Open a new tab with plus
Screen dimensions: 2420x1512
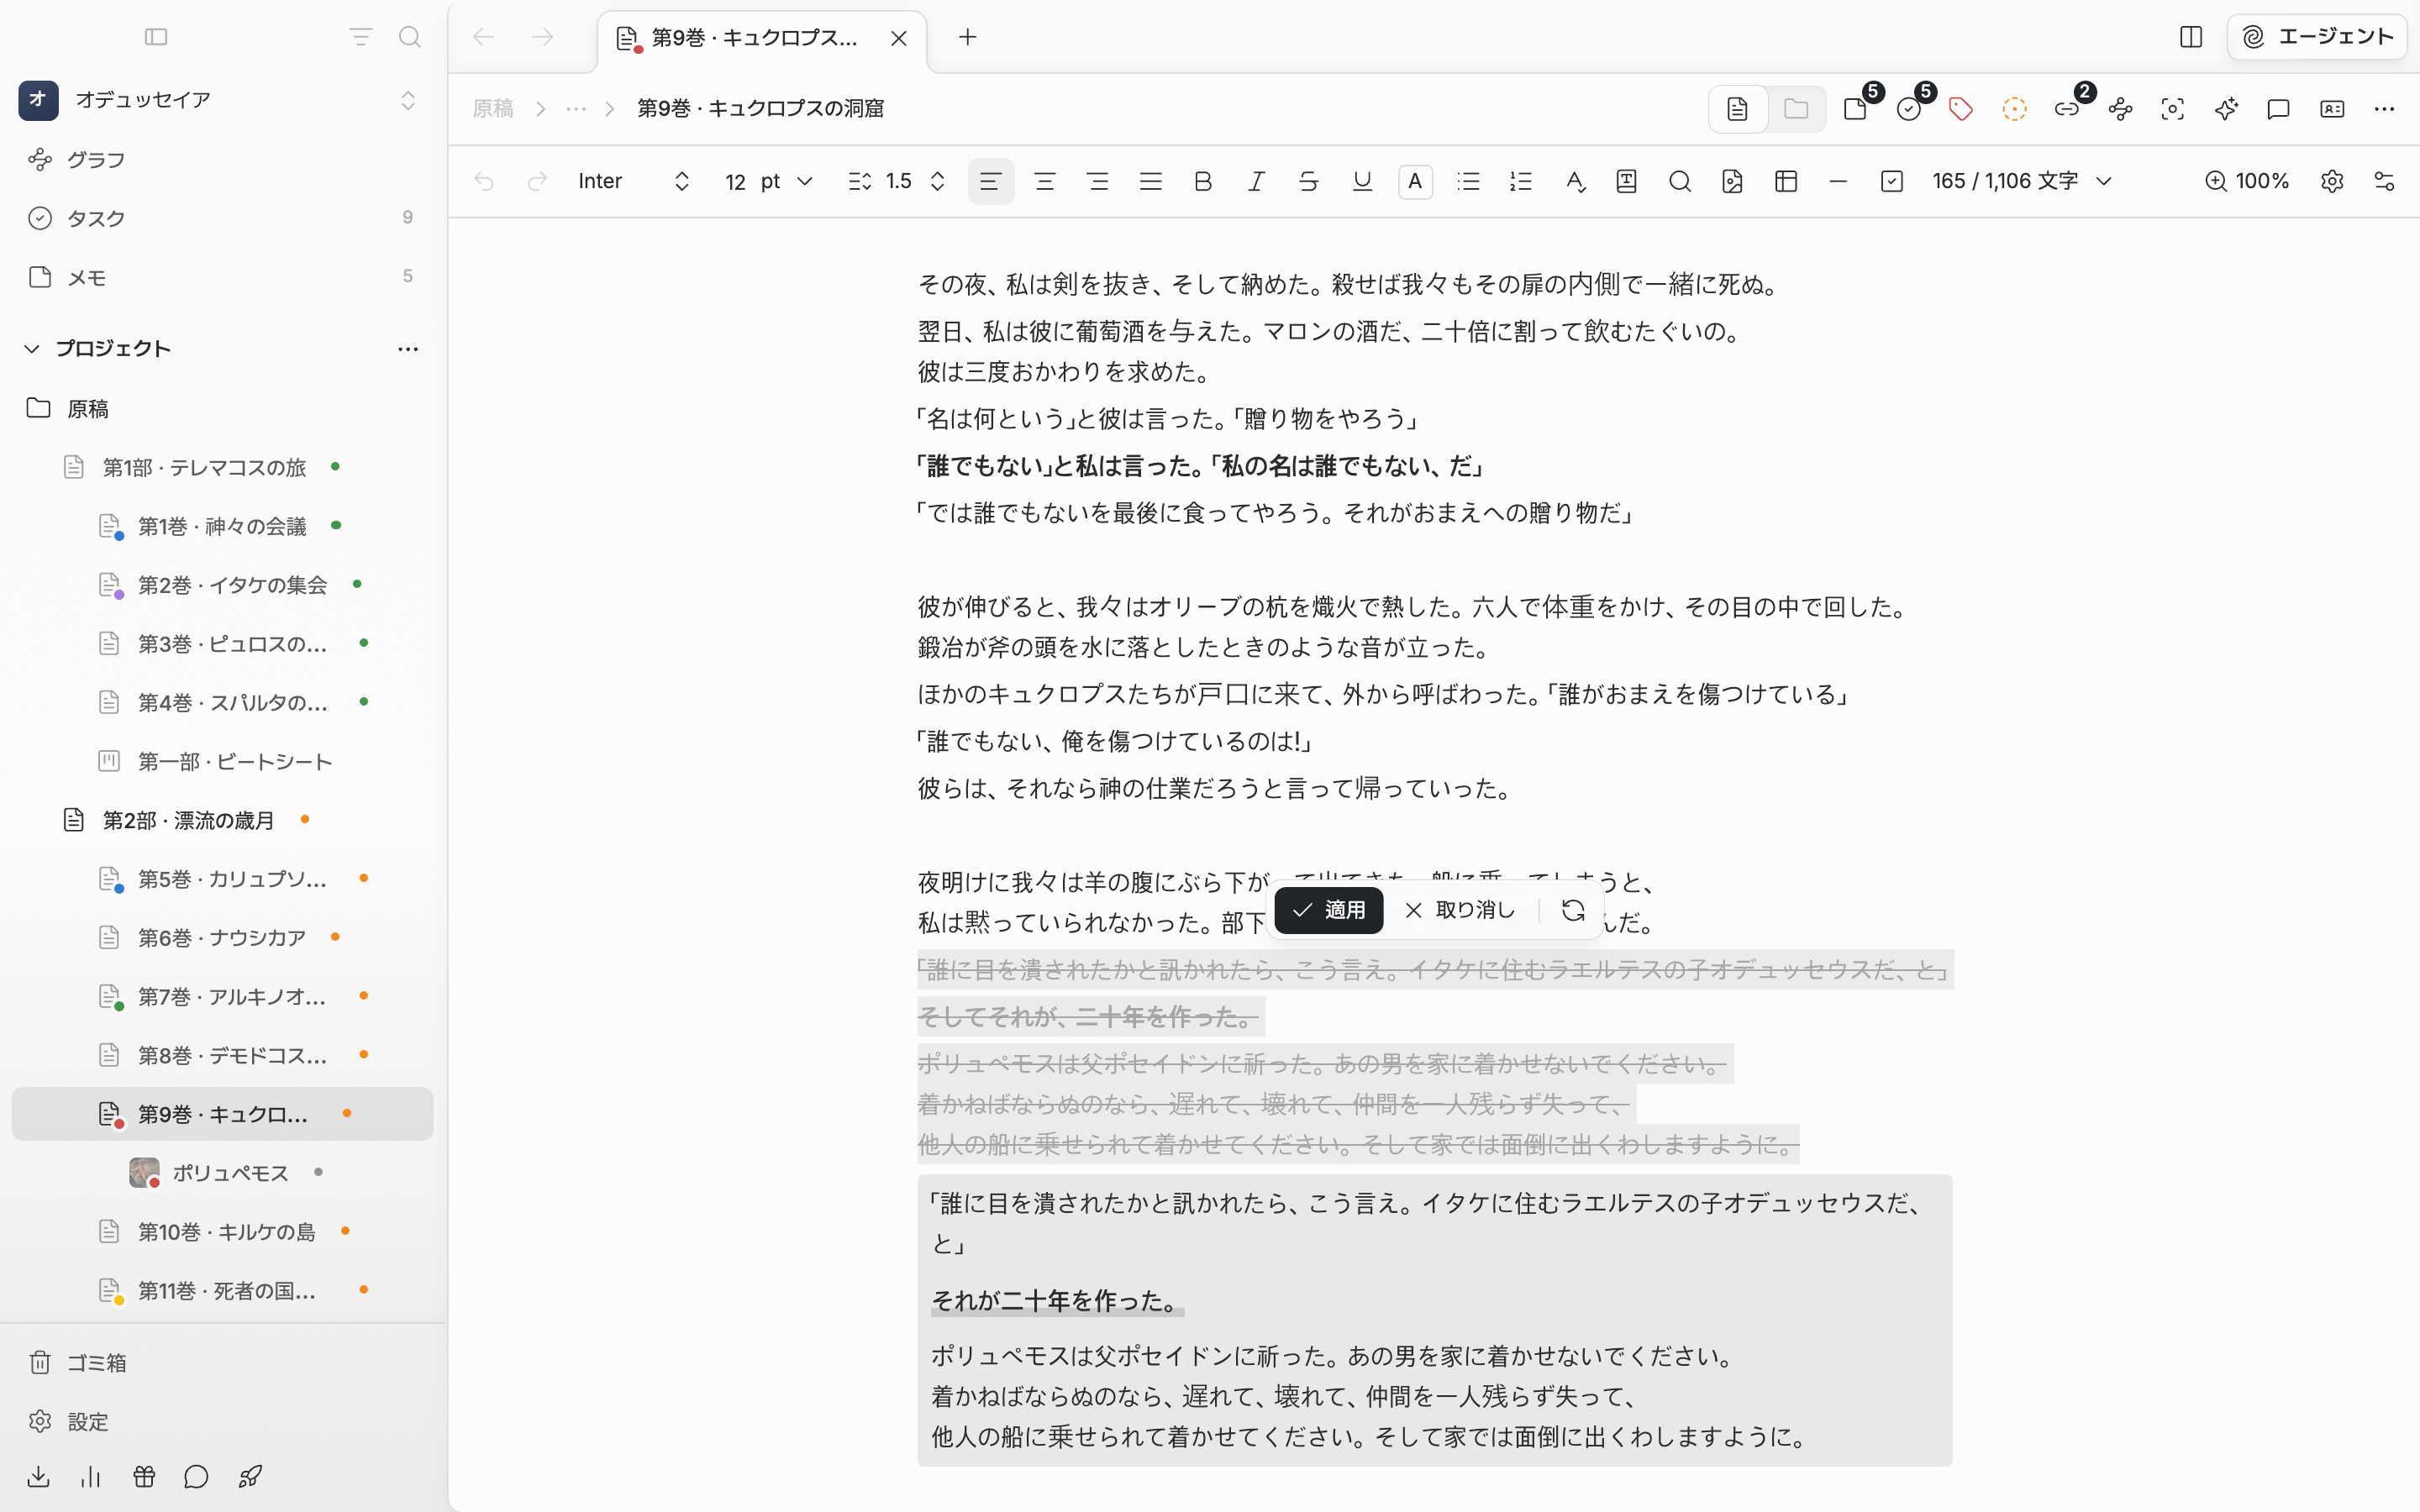[967, 37]
